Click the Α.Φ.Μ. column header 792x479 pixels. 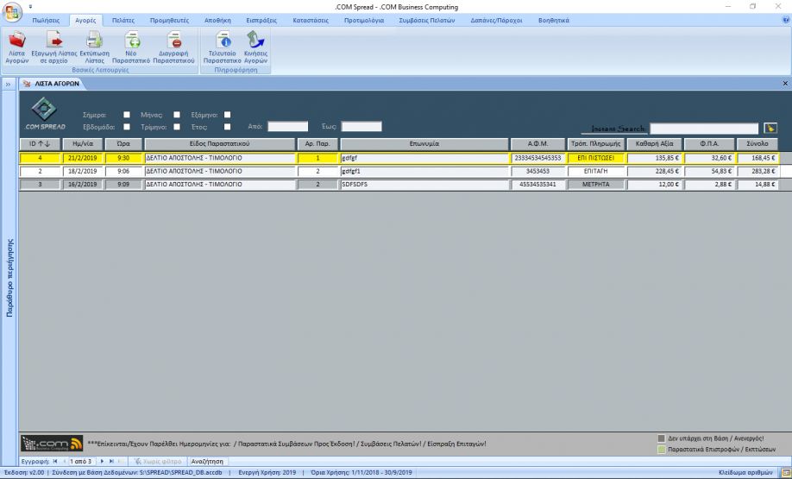point(538,144)
